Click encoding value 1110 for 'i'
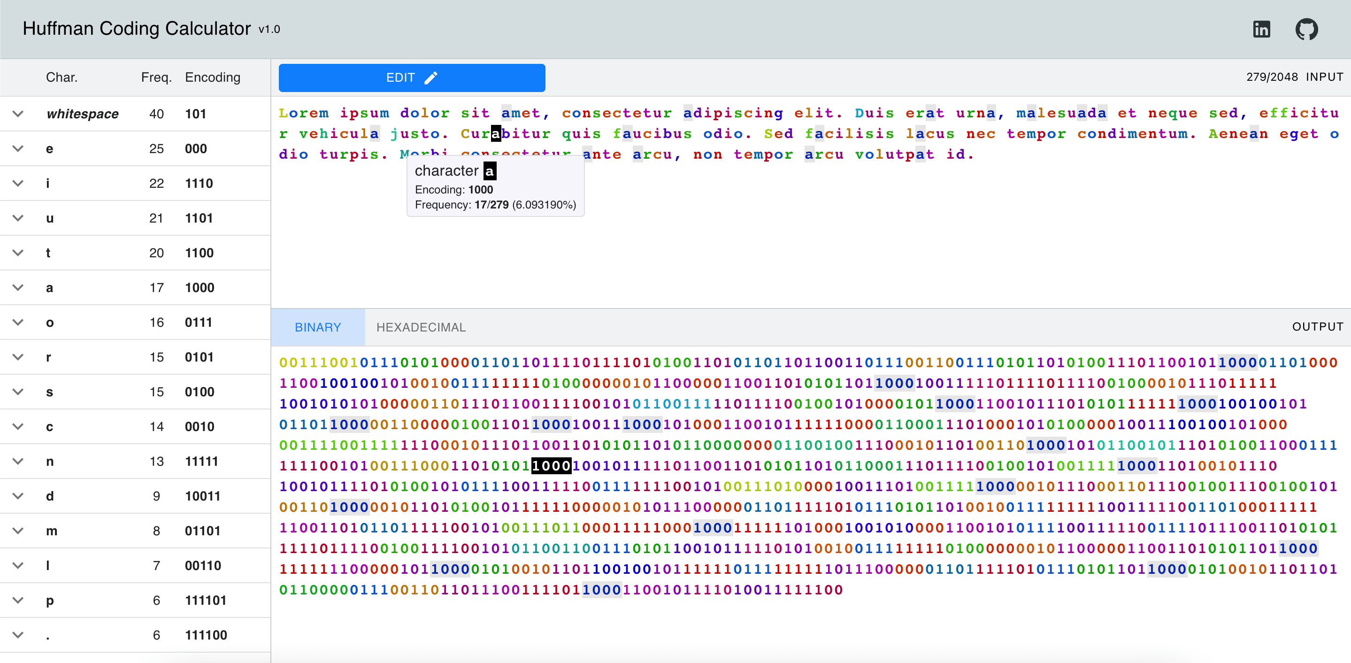 pyautogui.click(x=199, y=183)
